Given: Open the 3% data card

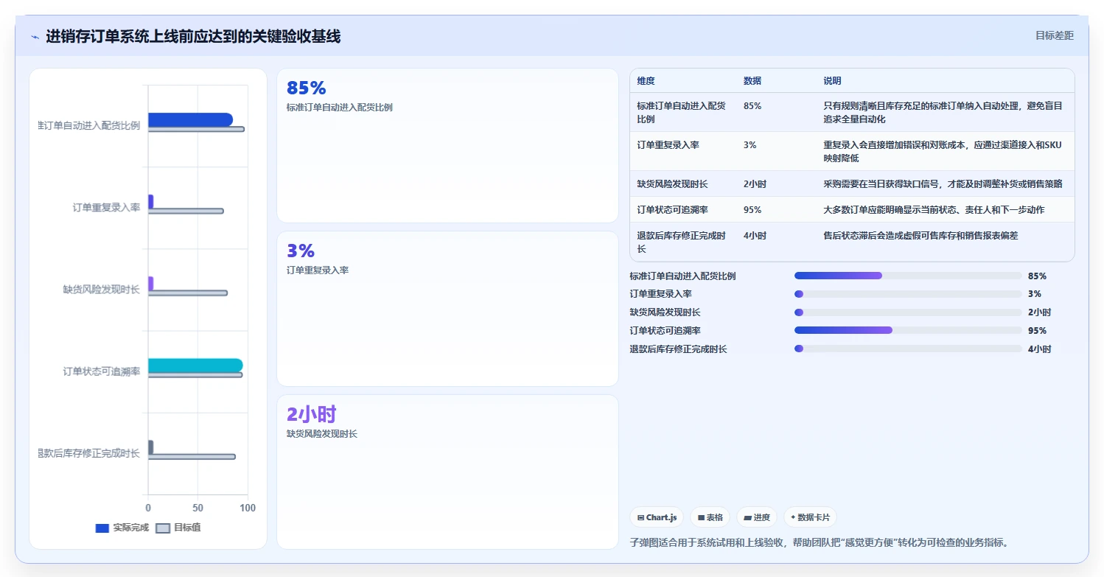Looking at the screenshot, I should point(447,309).
